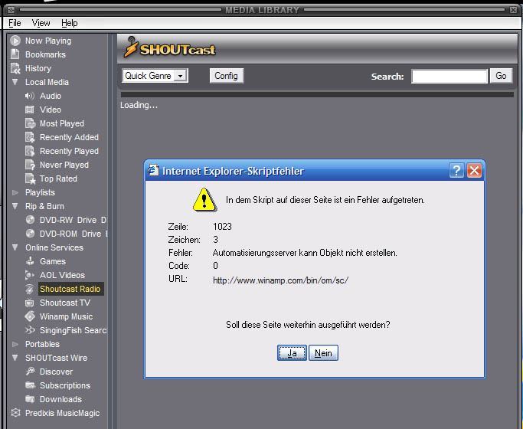Close the Media Library window

tap(513, 10)
